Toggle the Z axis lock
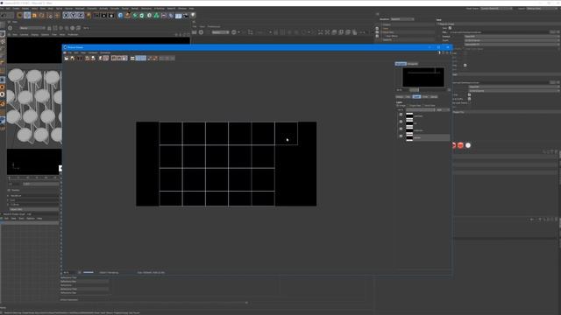561x315 pixels. pos(81,16)
